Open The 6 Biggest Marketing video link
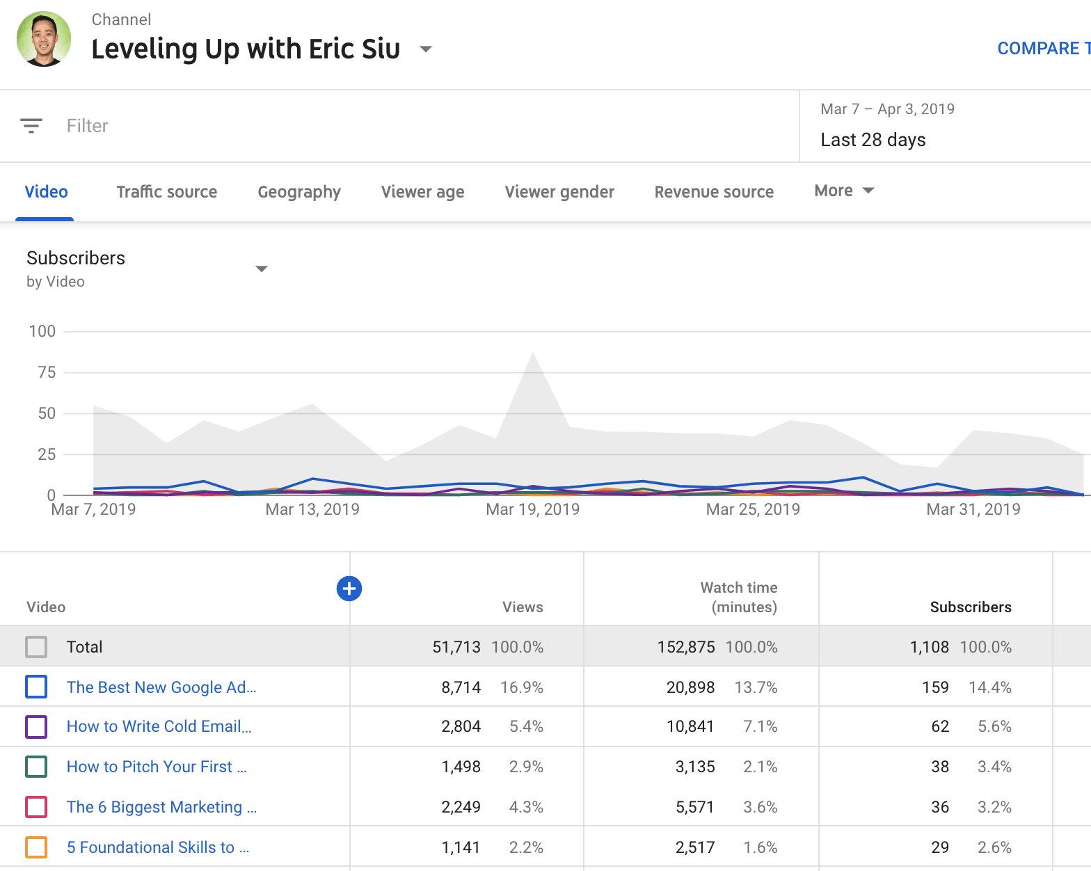The width and height of the screenshot is (1091, 871). [161, 807]
